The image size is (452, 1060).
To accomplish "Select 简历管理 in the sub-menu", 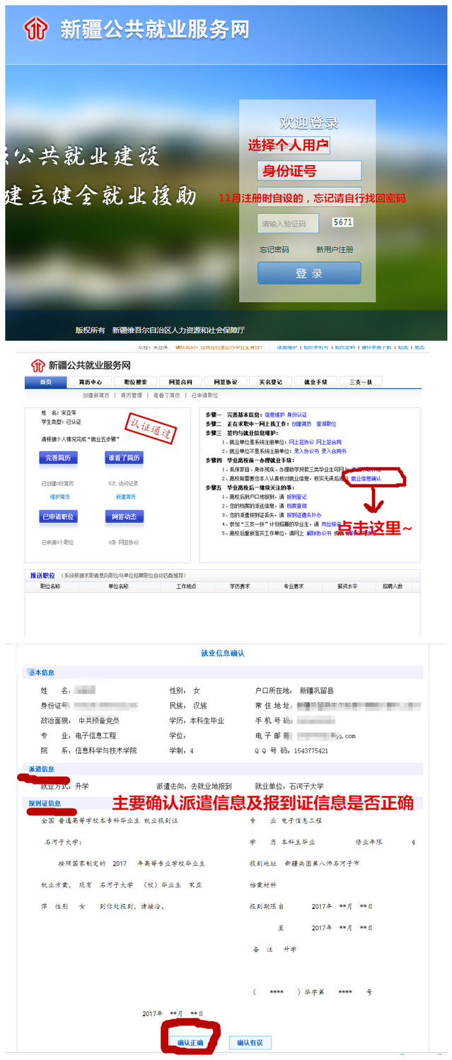I will 132,395.
